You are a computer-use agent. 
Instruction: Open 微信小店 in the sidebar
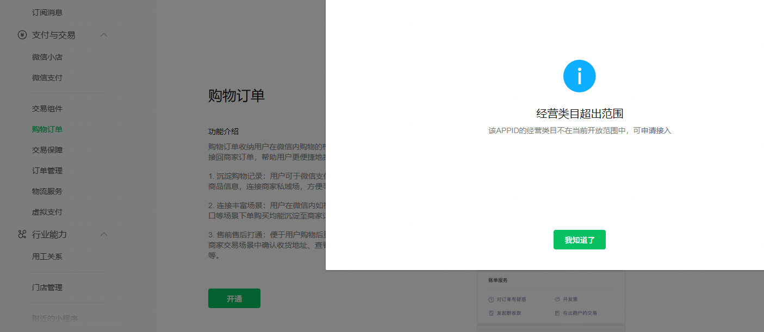[47, 57]
